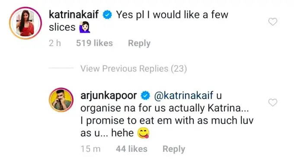The width and height of the screenshot is (294, 163).
Task: Expand View Previous Replies (23)
Action: [134, 69]
